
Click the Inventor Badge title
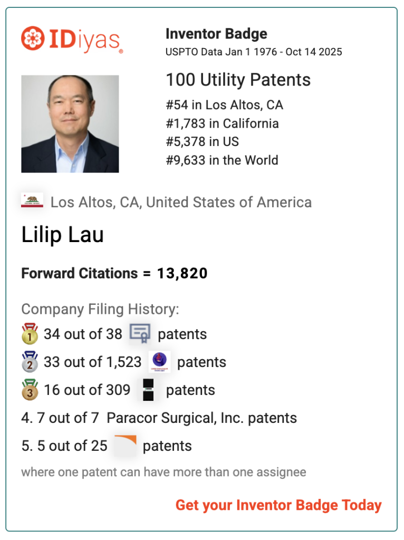point(216,34)
